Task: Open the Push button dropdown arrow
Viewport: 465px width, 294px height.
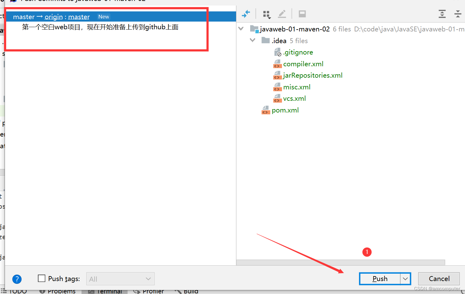Action: [406, 279]
